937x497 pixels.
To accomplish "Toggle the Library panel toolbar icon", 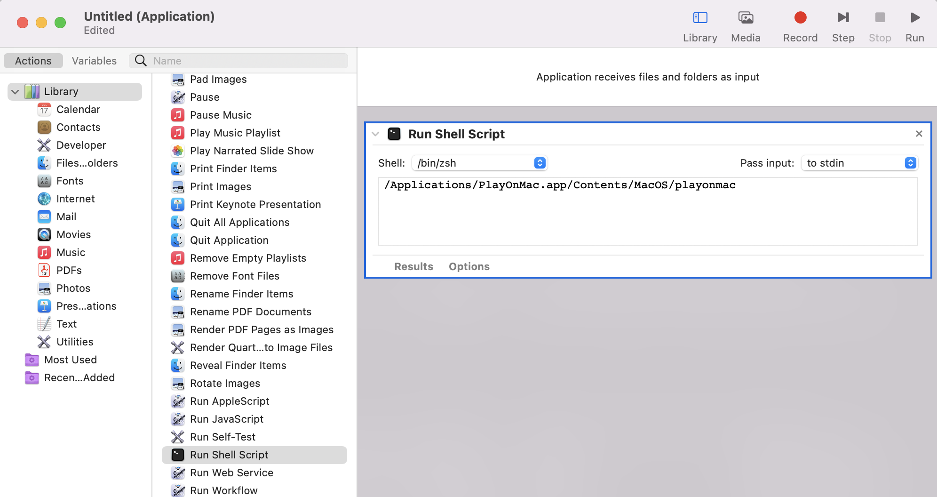I will 700,18.
